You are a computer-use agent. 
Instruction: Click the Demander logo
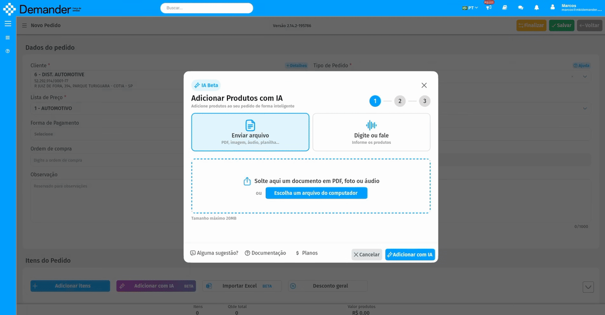(42, 9)
